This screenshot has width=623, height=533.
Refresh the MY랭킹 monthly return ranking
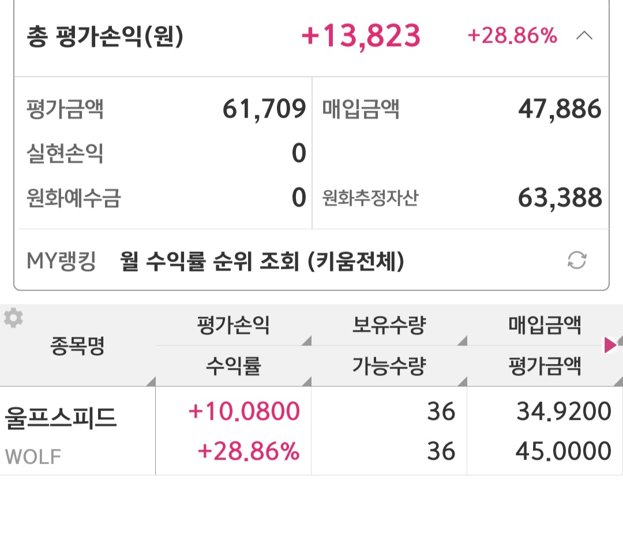tap(577, 261)
